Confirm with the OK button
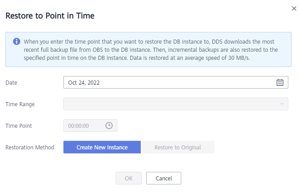Viewport: 300px width, 193px height. pyautogui.click(x=129, y=178)
